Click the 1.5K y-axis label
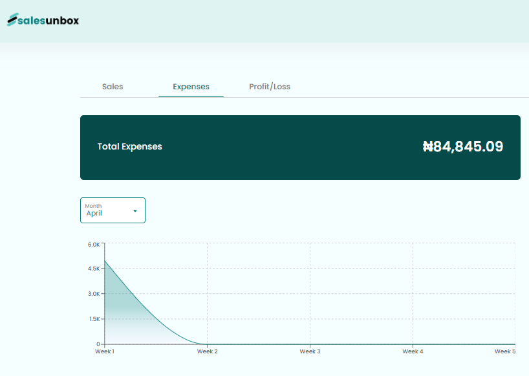The width and height of the screenshot is (529, 376). 93,319
